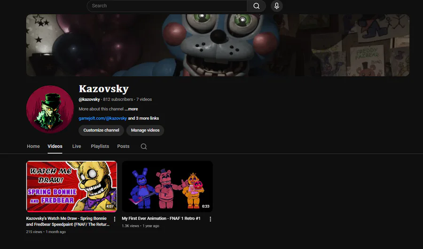Image resolution: width=423 pixels, height=249 pixels.
Task: Click the 812 subscribers text
Action: click(x=118, y=99)
